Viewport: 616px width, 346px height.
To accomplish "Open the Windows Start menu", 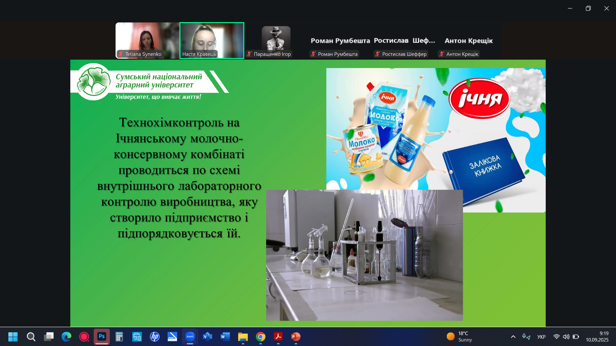I will 13,337.
